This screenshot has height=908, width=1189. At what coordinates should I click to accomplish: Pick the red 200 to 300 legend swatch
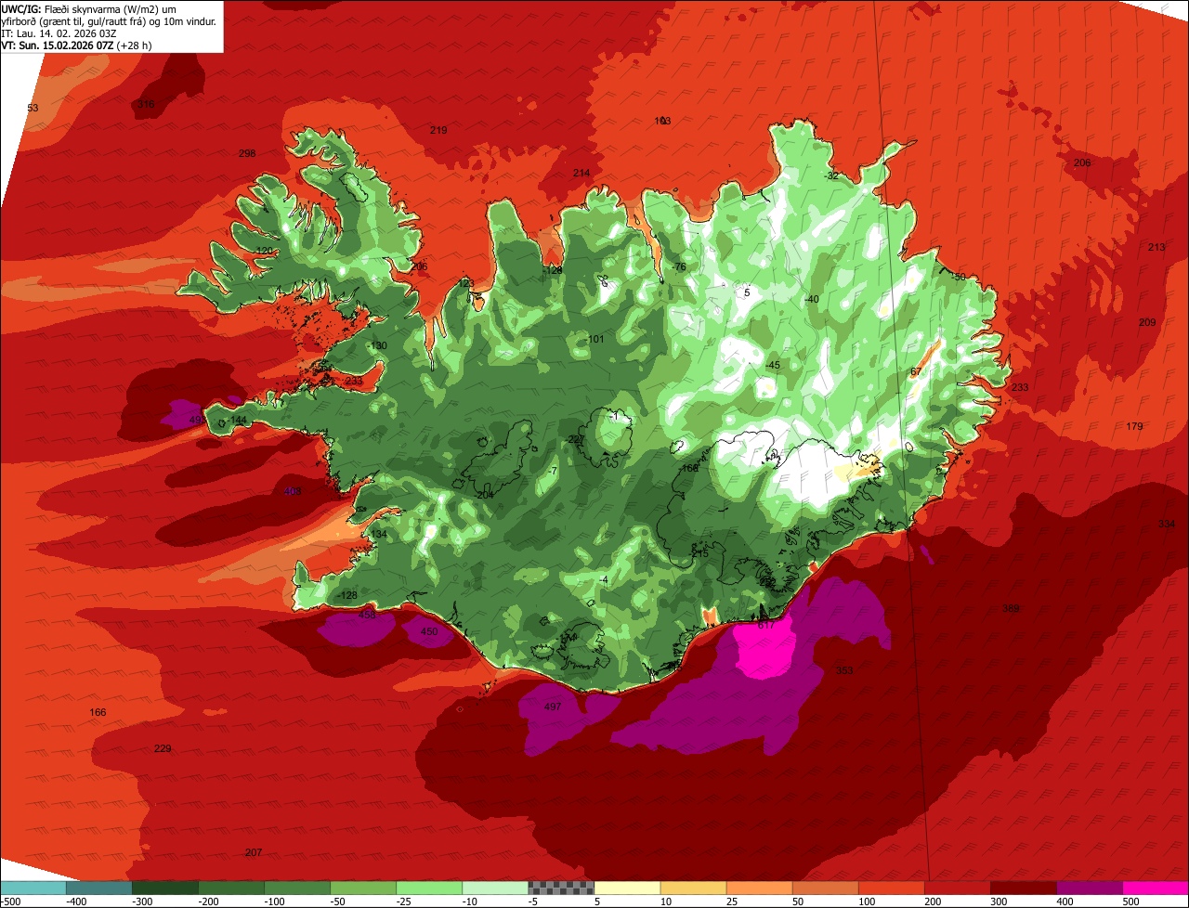pos(956,888)
